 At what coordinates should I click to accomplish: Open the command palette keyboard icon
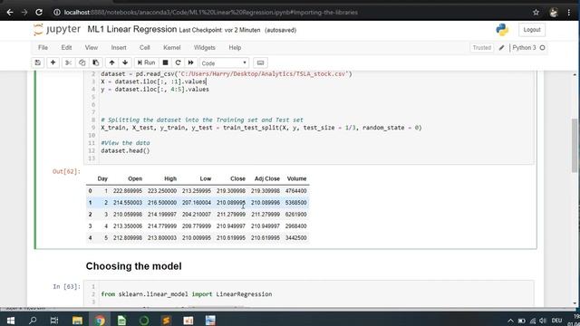click(x=260, y=62)
